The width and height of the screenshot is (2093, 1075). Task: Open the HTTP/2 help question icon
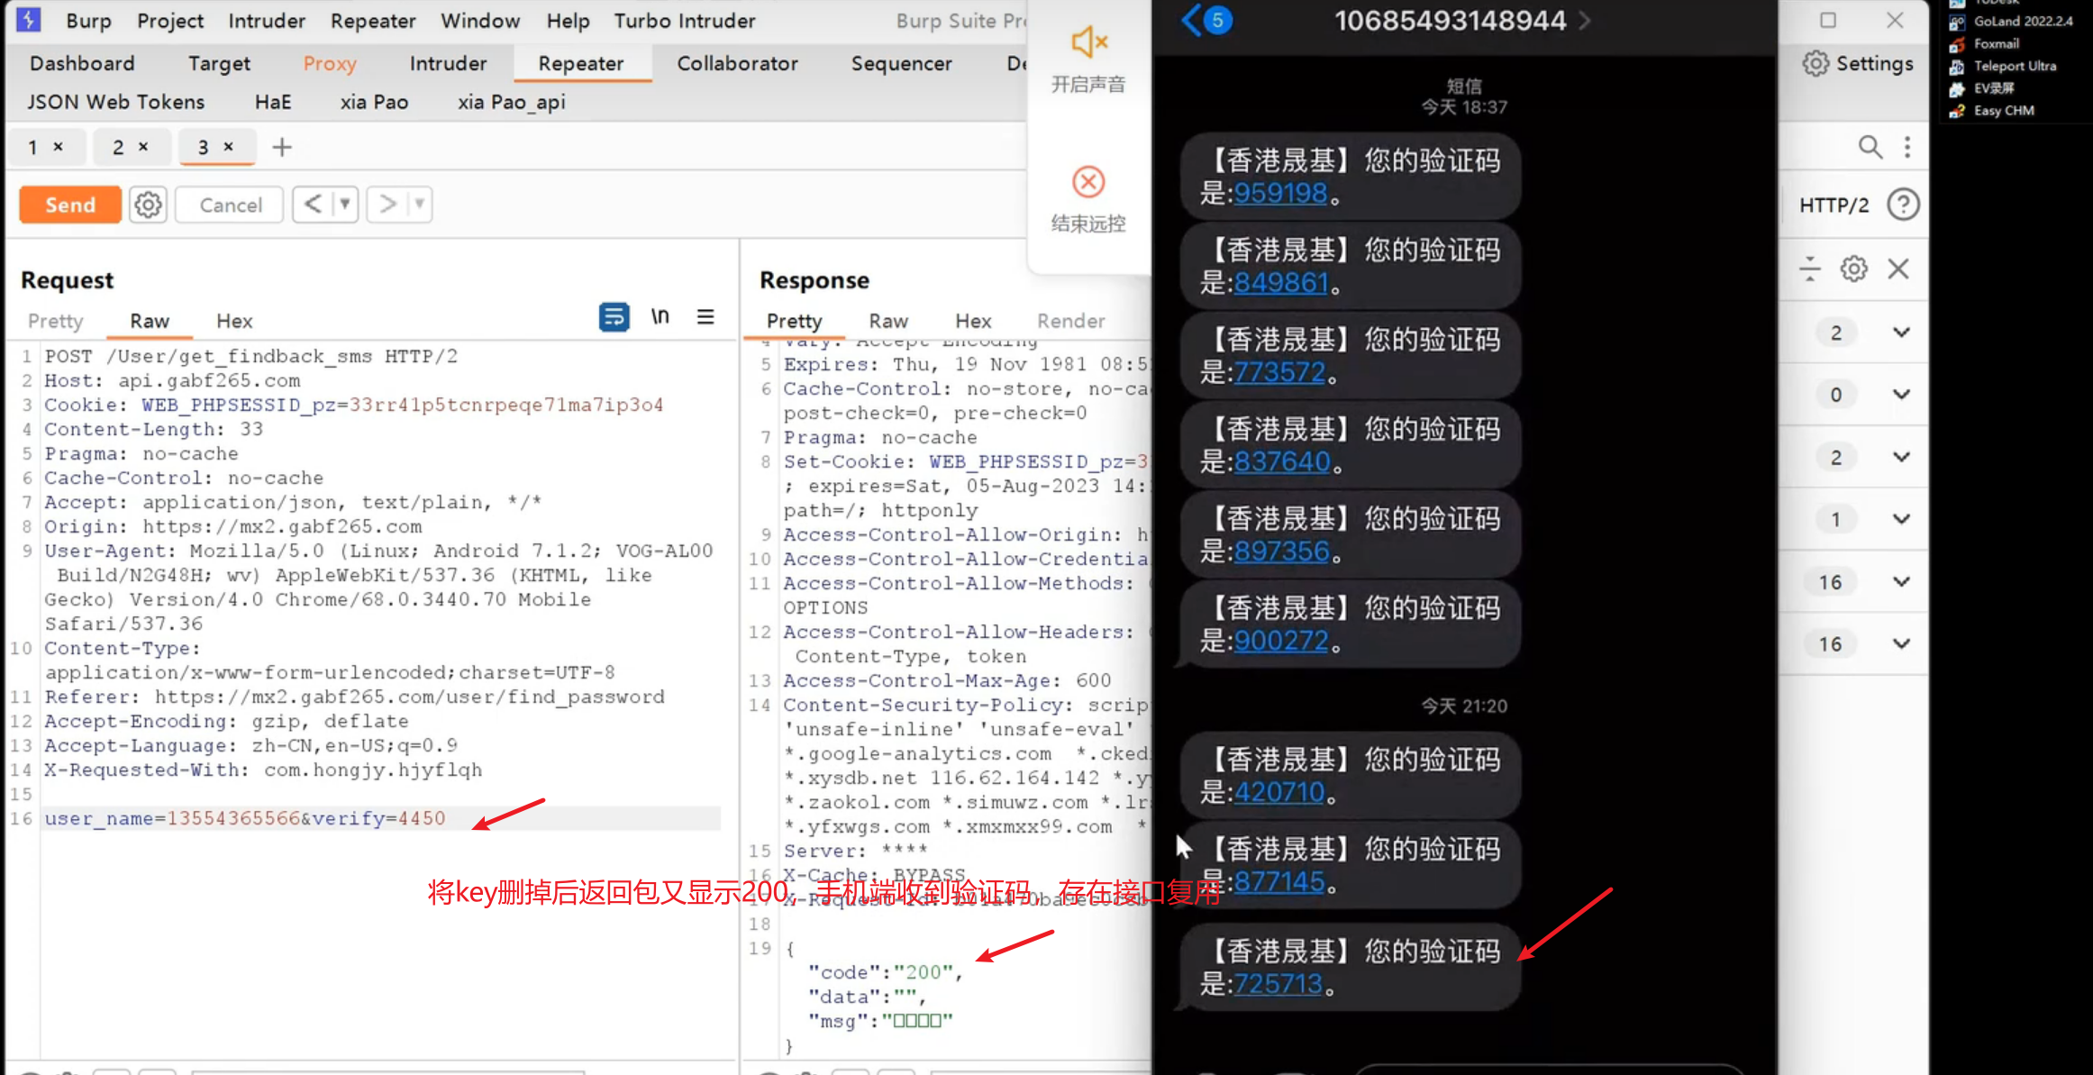coord(1903,205)
